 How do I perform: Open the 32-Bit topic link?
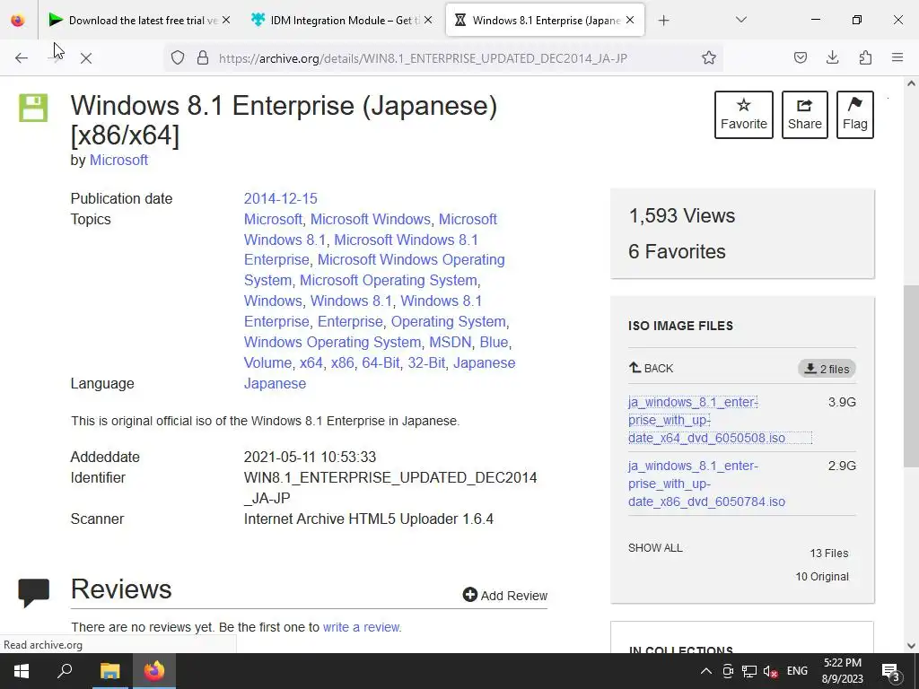(426, 362)
